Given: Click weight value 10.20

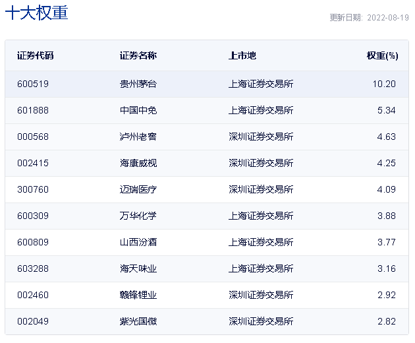Looking at the screenshot, I should [384, 84].
